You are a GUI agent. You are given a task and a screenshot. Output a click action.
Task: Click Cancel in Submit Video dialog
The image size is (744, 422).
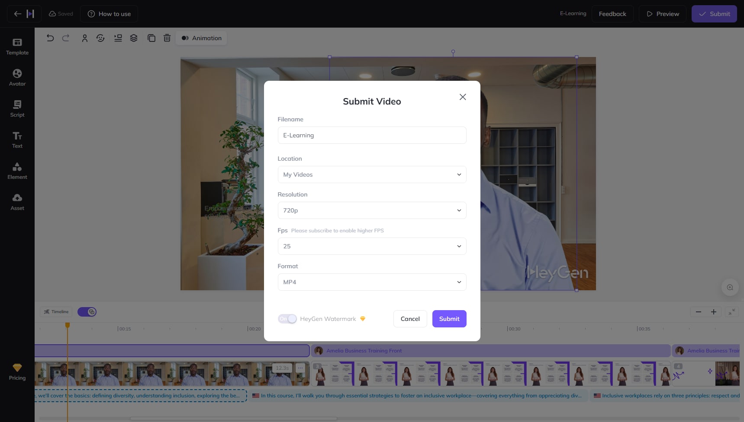410,319
